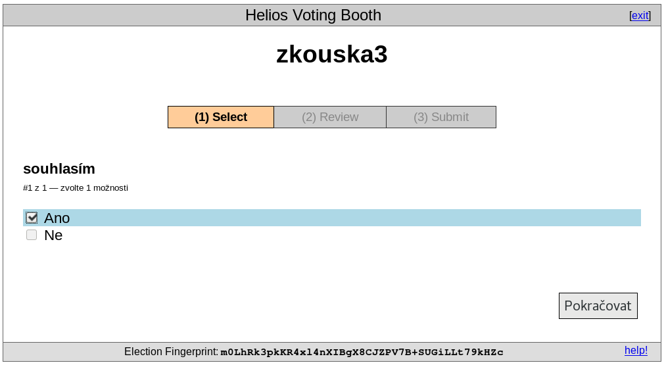Image resolution: width=666 pixels, height=367 pixels.
Task: Select the Ano answer label
Action: pyautogui.click(x=57, y=218)
